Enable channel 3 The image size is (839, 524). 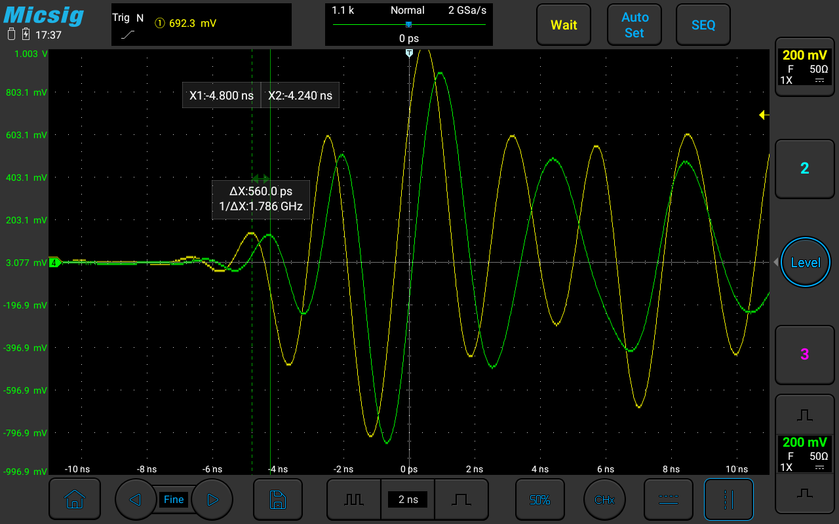point(804,354)
